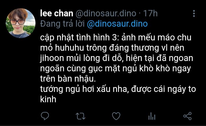206x126 pixels.
Task: View tweet analytics bar chart icon
Action: pyautogui.click(x=152, y=116)
